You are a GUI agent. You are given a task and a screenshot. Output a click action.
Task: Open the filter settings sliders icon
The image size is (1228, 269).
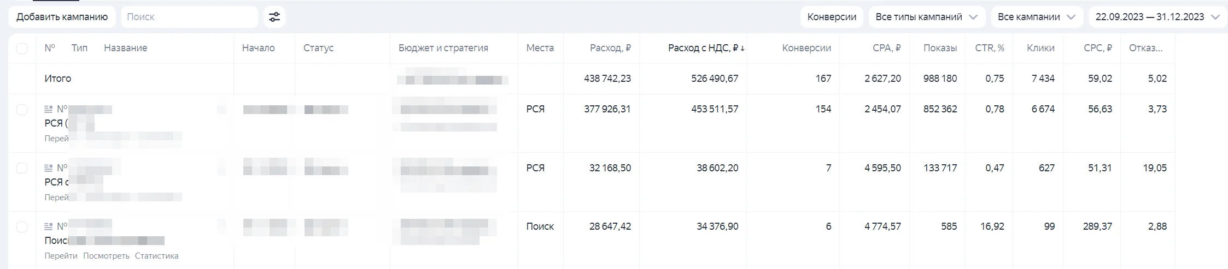point(274,17)
